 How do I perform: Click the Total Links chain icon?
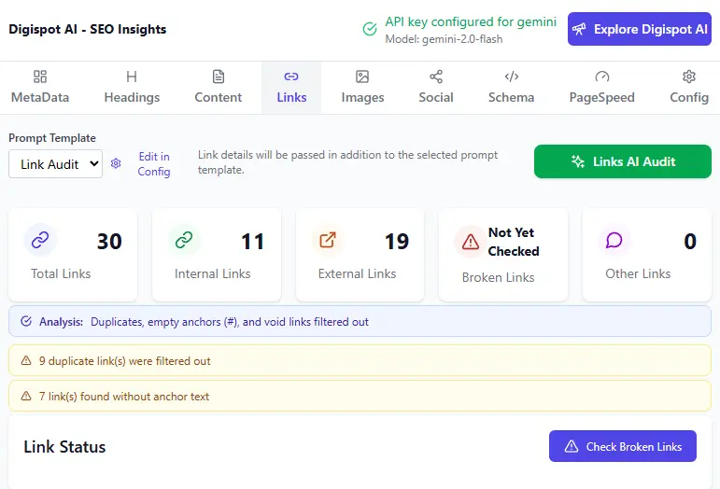[x=40, y=240]
